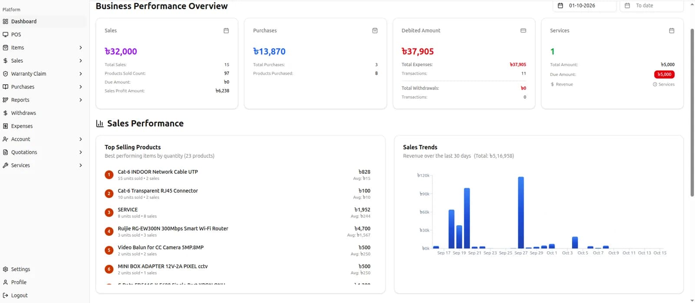Click the tallest Sep 27 bar
This screenshot has width=695, height=303.
[x=521, y=213]
